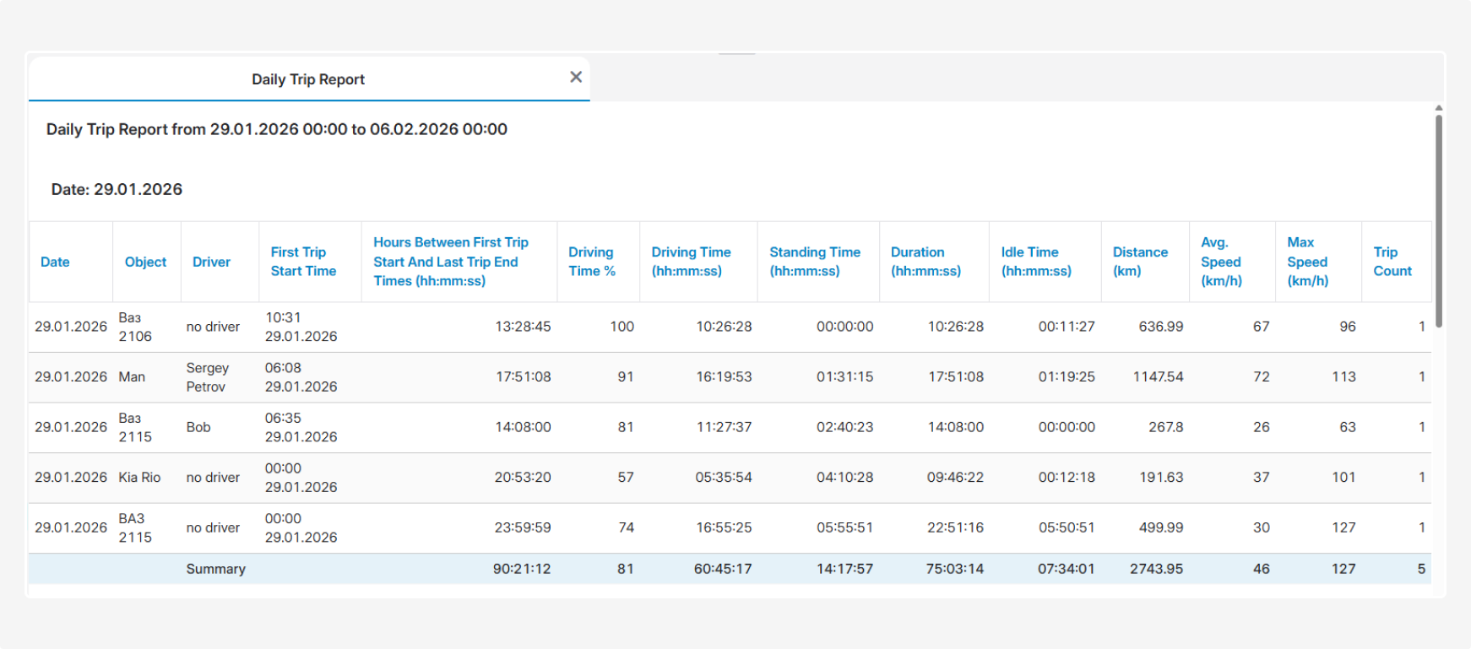Select the Sergey Petrov driver row
The height and width of the screenshot is (649, 1471).
[207, 377]
